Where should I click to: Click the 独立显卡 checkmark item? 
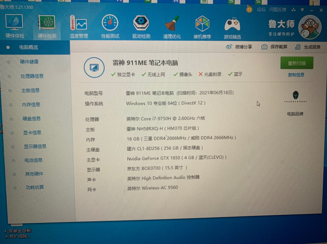tap(123, 74)
